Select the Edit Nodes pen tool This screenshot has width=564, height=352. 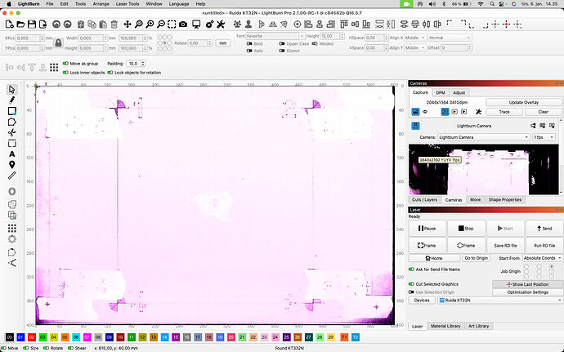pos(12,100)
